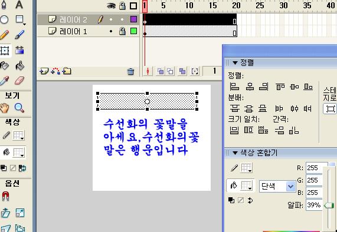The width and height of the screenshot is (337, 232).
Task: Select the Zoom magnifier tool
Action: (x=19, y=108)
